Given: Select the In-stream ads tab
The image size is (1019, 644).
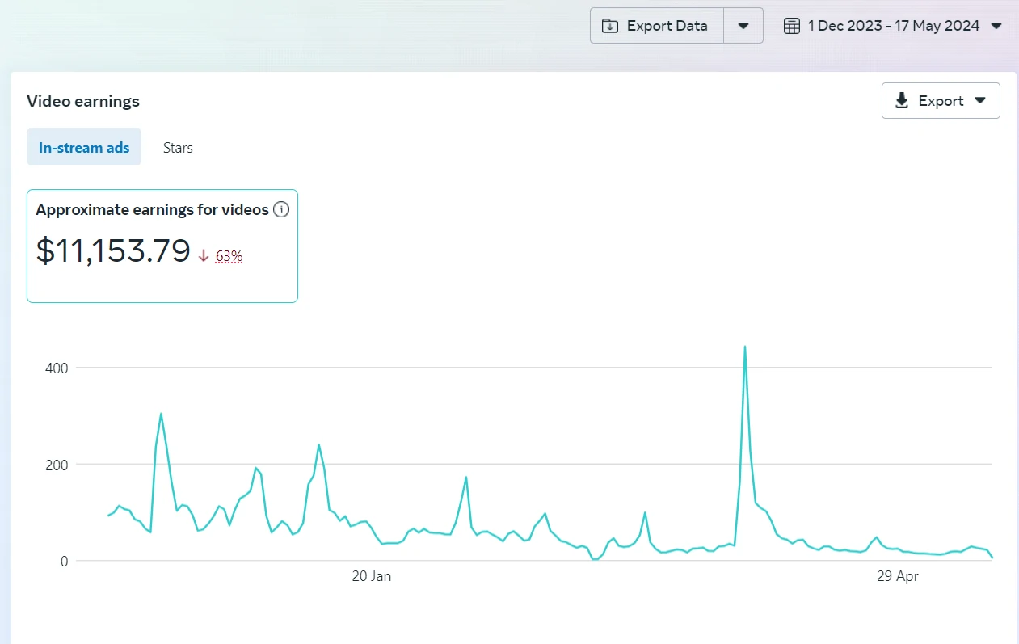Looking at the screenshot, I should [84, 147].
